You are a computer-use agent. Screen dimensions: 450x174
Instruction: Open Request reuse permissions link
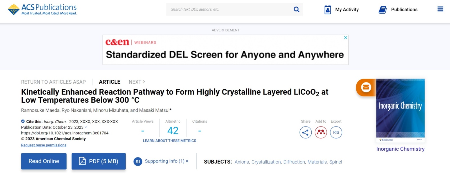[44, 145]
